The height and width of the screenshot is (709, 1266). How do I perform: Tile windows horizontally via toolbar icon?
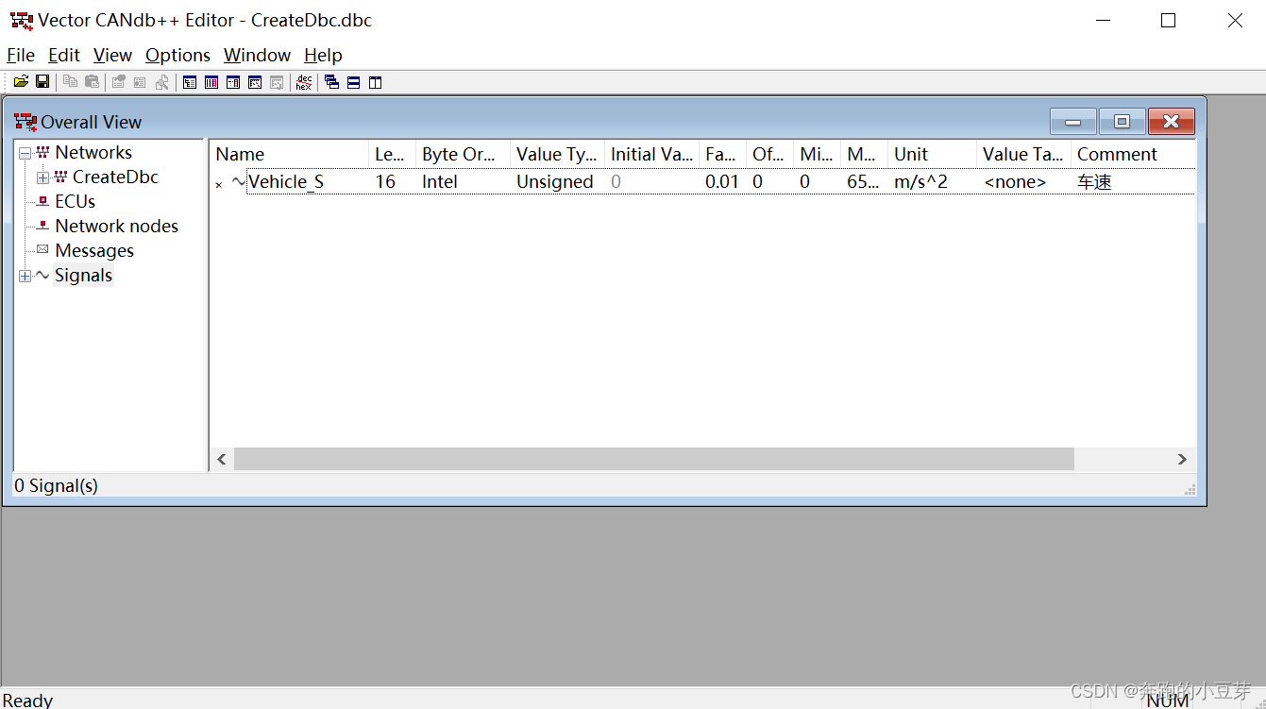tap(354, 82)
